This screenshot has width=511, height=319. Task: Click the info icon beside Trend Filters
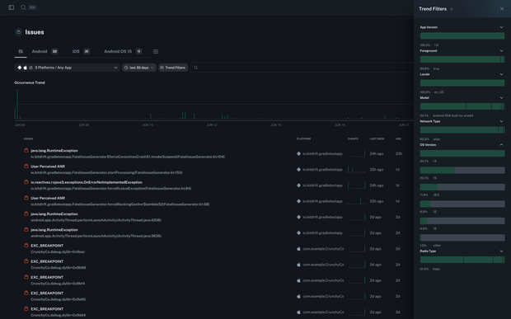pos(452,9)
